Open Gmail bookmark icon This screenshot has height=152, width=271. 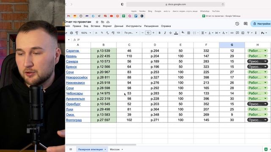(x=69, y=16)
